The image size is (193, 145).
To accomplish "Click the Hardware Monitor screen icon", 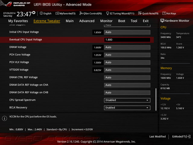I will point(162,21).
